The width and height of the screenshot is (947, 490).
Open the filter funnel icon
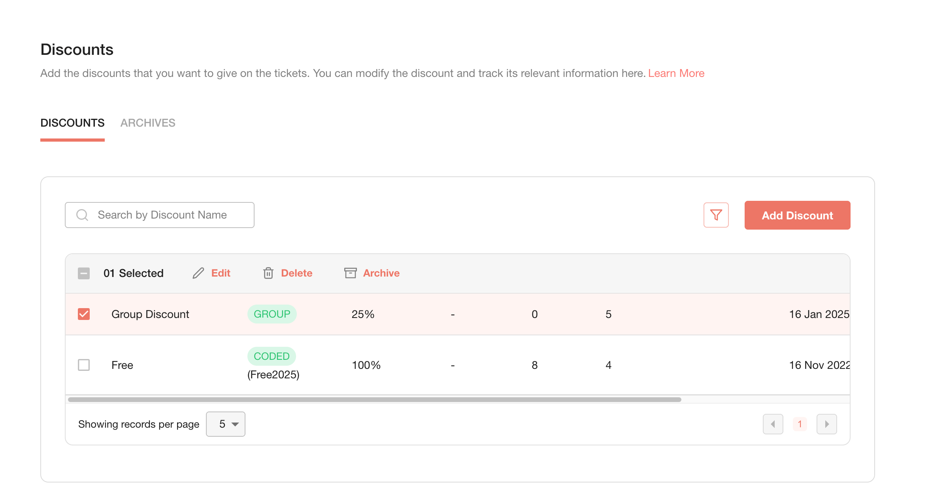click(716, 215)
